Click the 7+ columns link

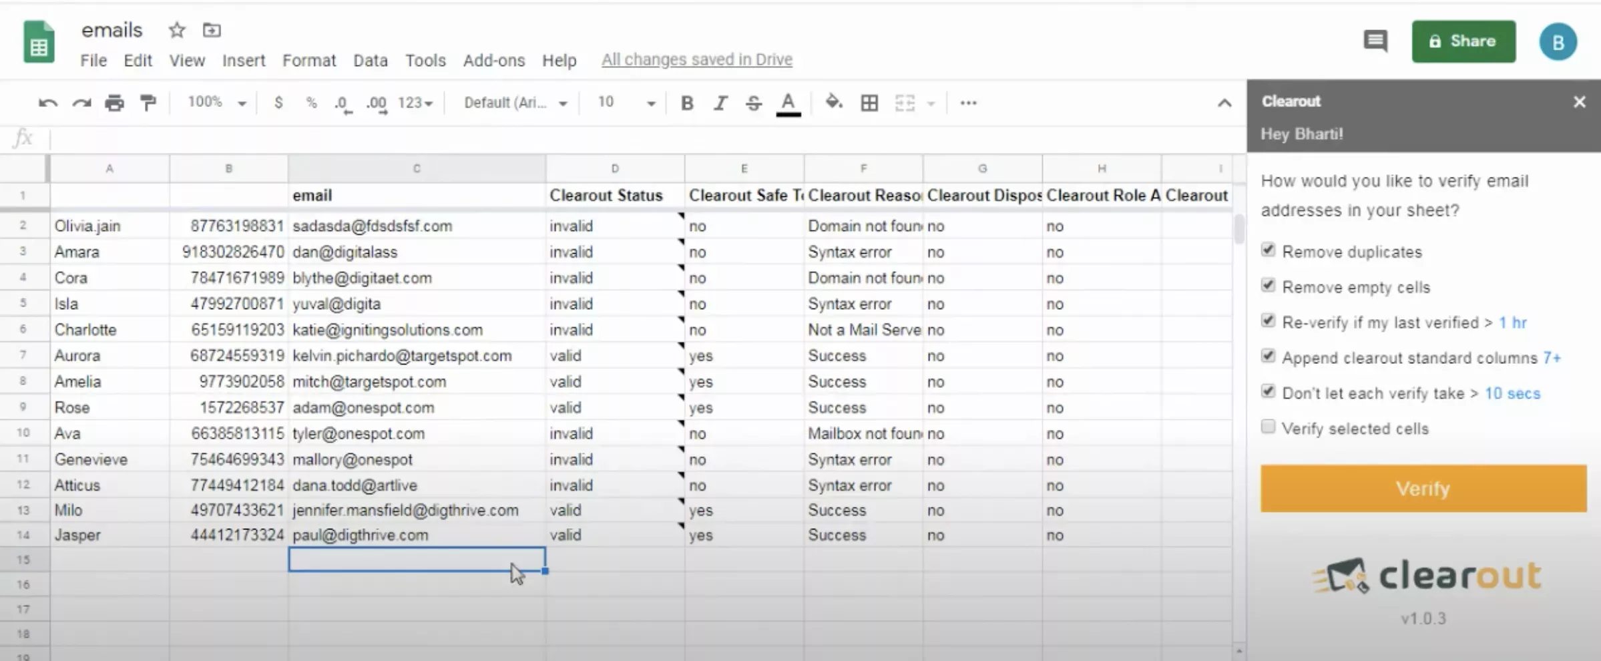point(1552,358)
